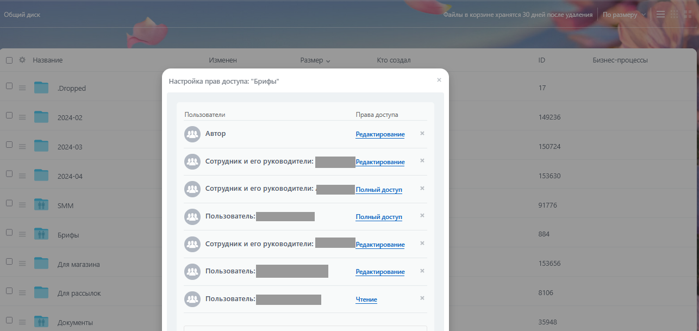
Task: Open the row menu for Документы
Action: [22, 322]
